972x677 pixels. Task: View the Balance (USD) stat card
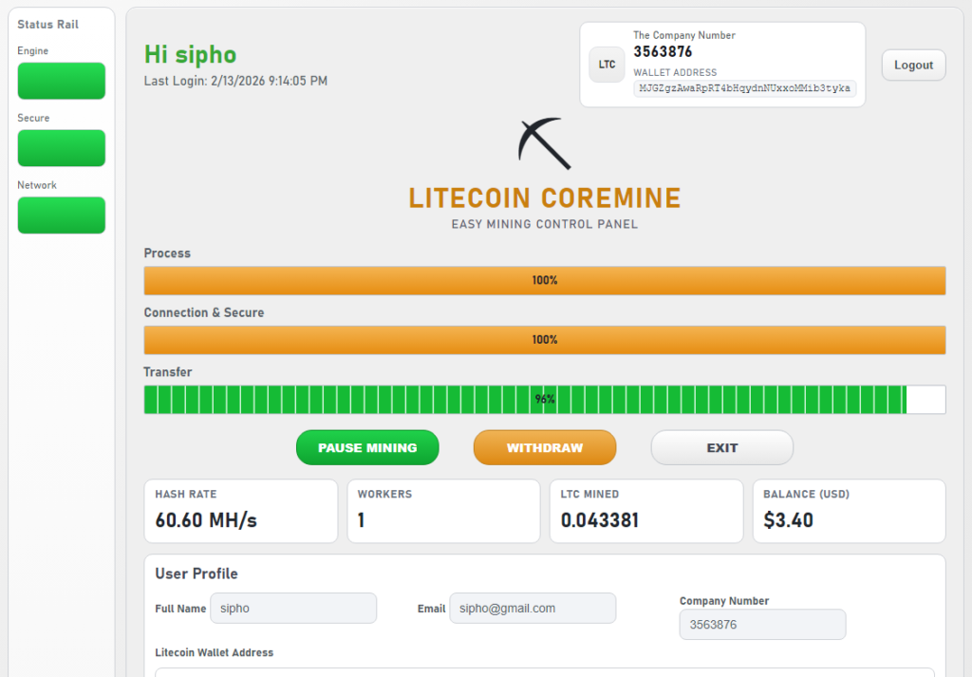pyautogui.click(x=849, y=511)
